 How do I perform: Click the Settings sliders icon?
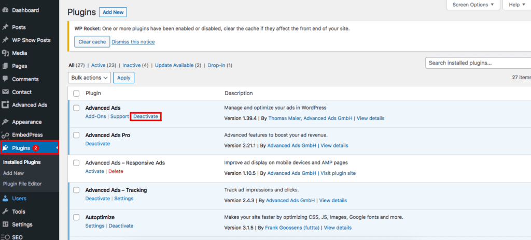coord(5,224)
